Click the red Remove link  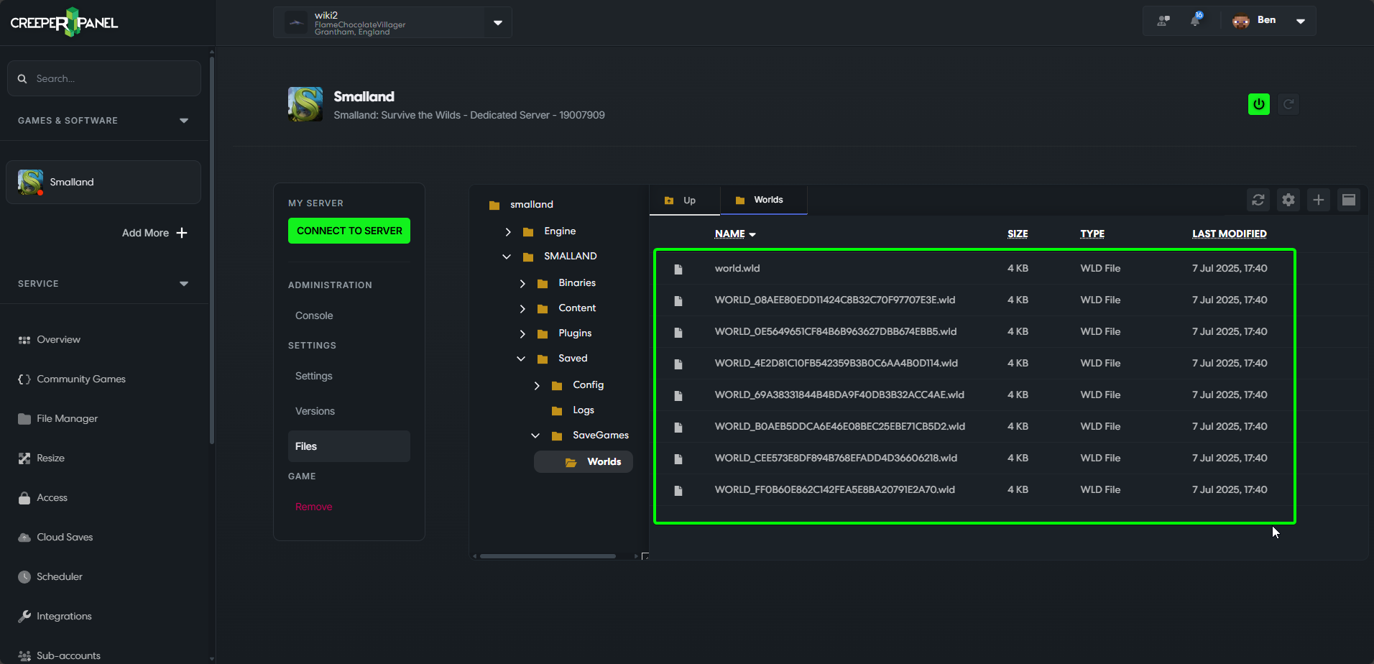[313, 507]
